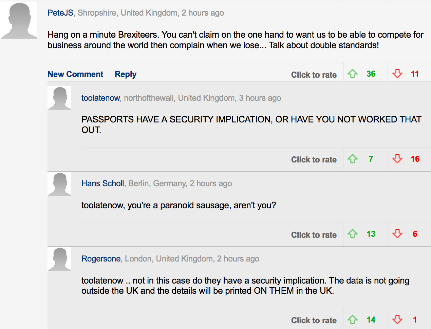
Task: Click the 'Click to rate' label on PeteJS's comment
Action: coord(314,75)
